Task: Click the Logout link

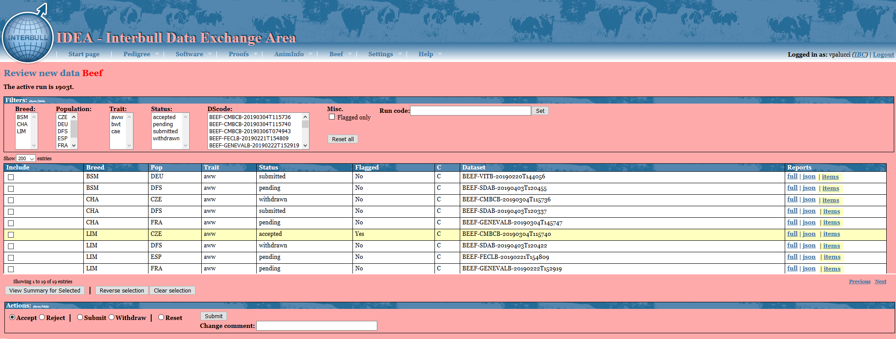Action: (x=883, y=54)
